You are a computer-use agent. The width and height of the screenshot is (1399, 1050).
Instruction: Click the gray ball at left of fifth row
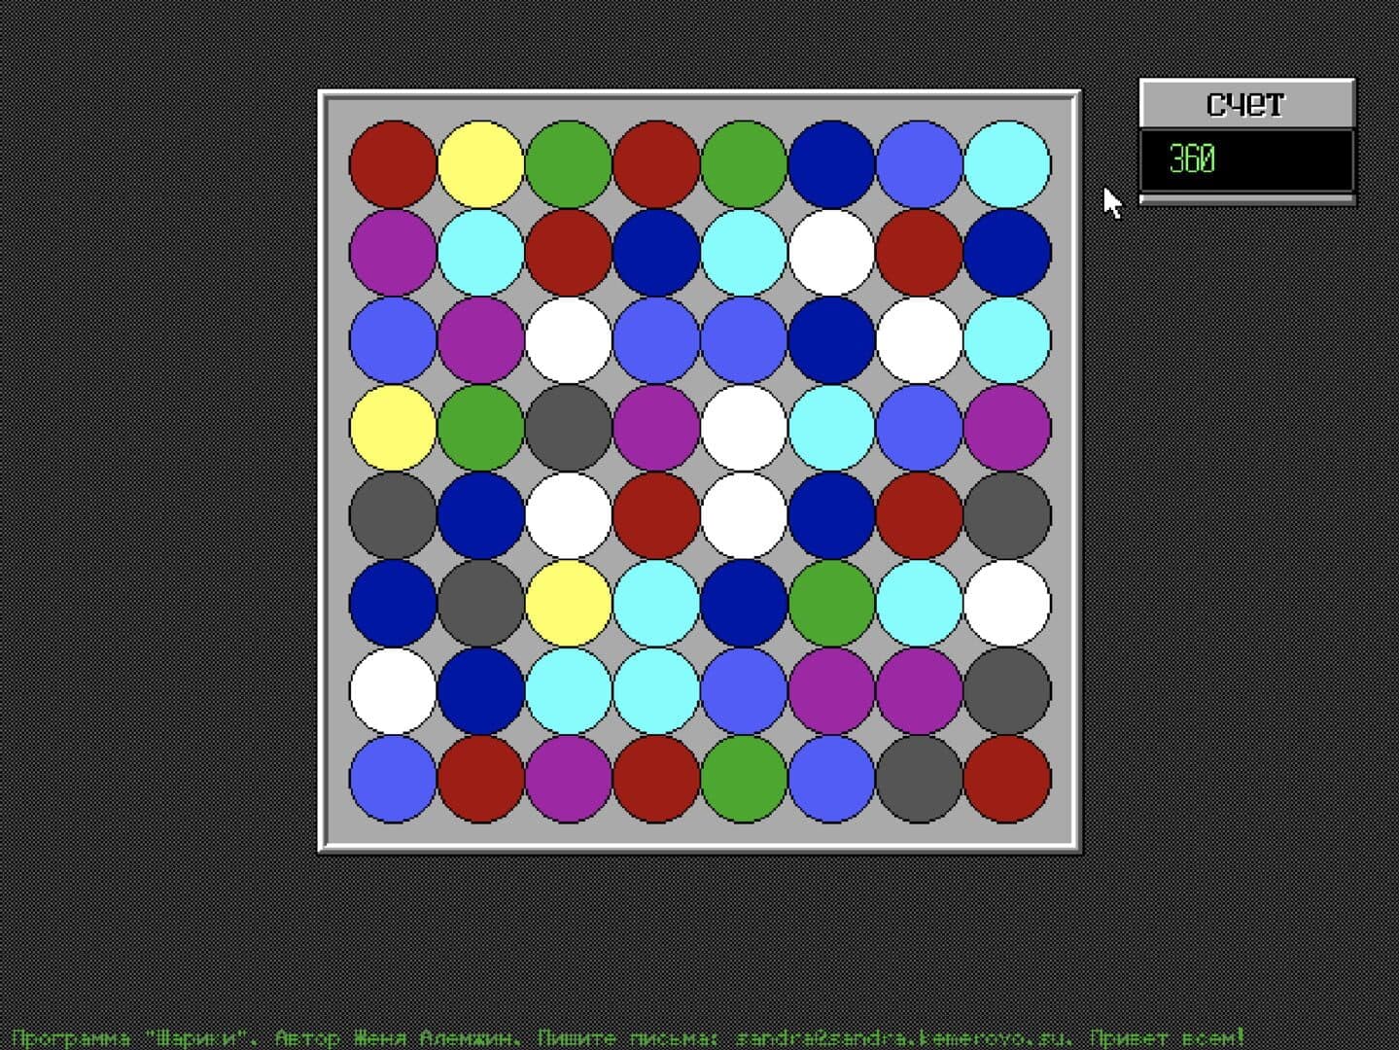tap(393, 514)
